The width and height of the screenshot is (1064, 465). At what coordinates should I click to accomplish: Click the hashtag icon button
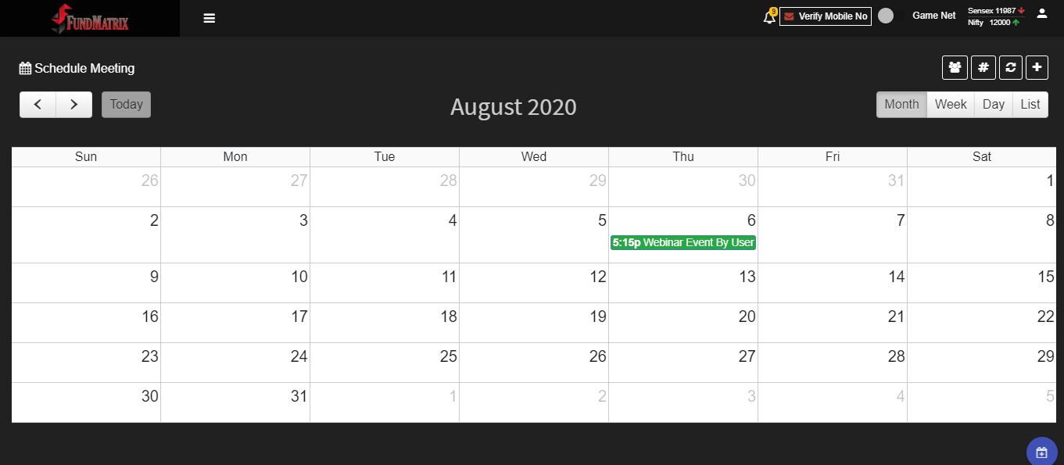(983, 68)
